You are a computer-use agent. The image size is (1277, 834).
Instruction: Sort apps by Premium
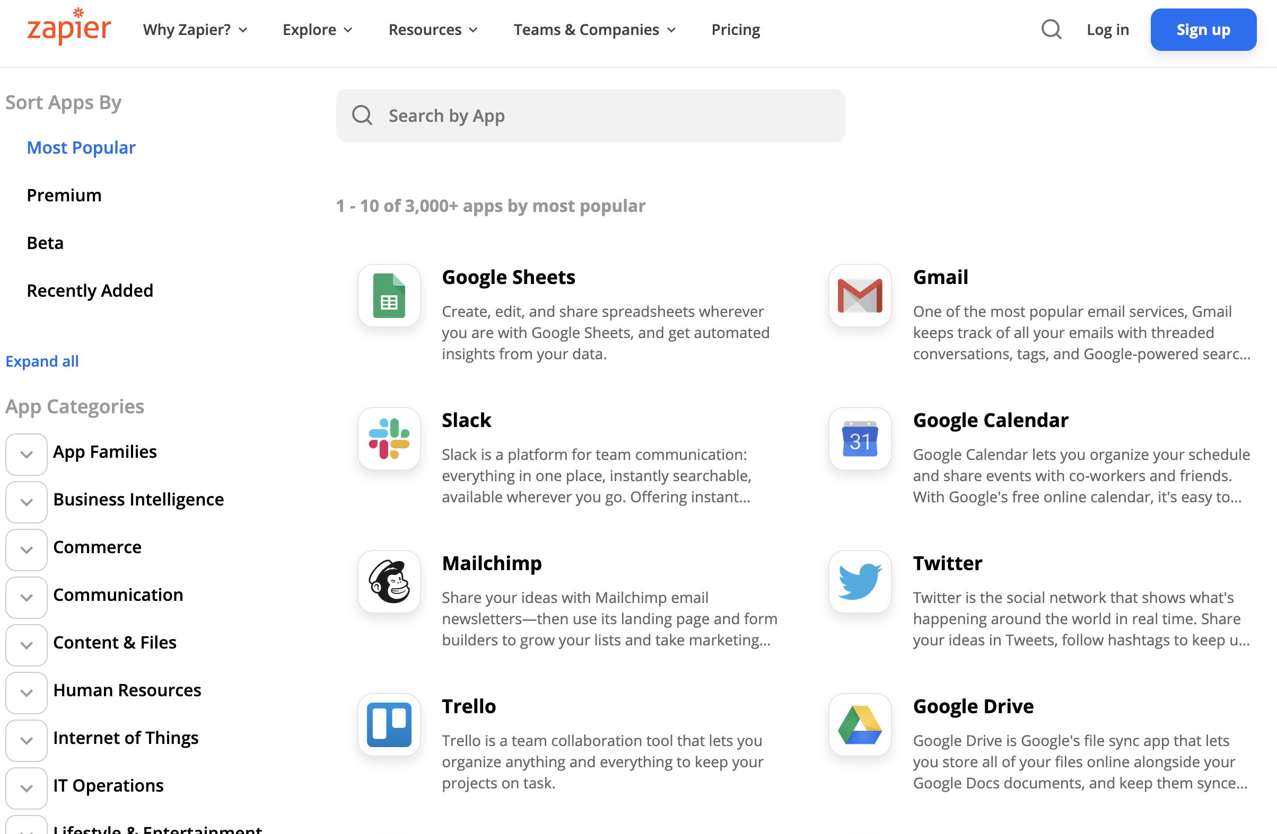[x=64, y=195]
